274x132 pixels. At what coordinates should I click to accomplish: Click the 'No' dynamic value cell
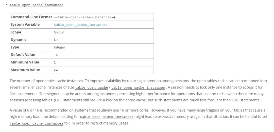coord(56,40)
